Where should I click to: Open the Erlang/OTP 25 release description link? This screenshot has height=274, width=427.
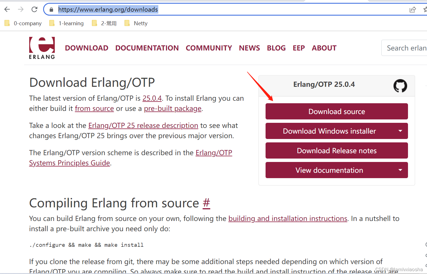click(143, 126)
